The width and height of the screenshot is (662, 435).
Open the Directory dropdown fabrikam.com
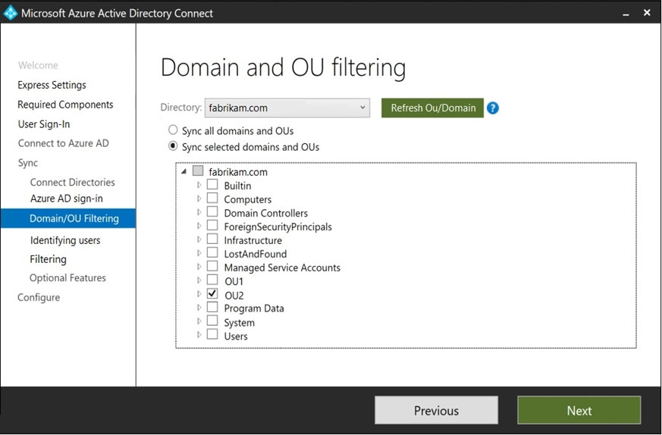point(287,108)
